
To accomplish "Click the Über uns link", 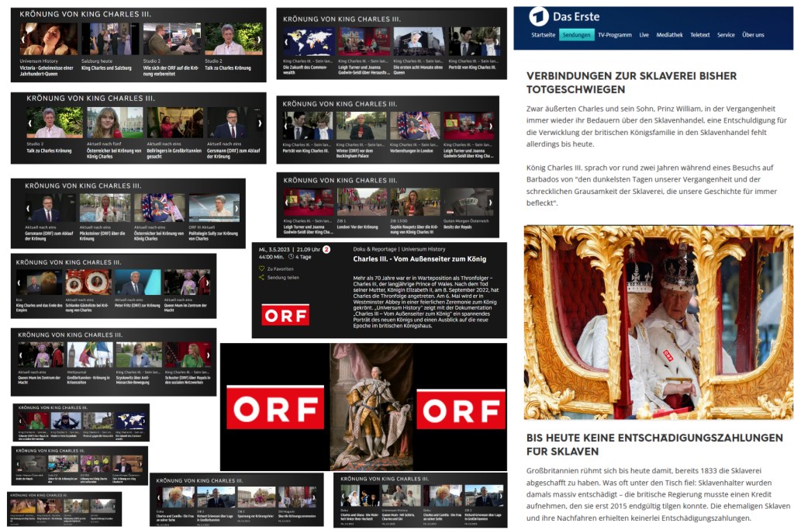I will (752, 35).
